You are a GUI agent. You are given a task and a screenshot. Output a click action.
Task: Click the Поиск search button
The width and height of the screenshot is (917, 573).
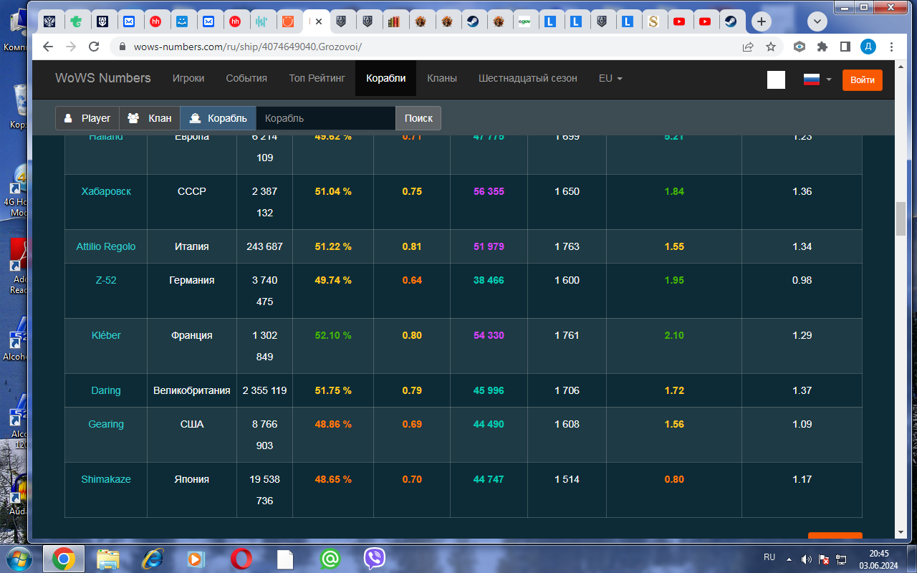coord(418,118)
